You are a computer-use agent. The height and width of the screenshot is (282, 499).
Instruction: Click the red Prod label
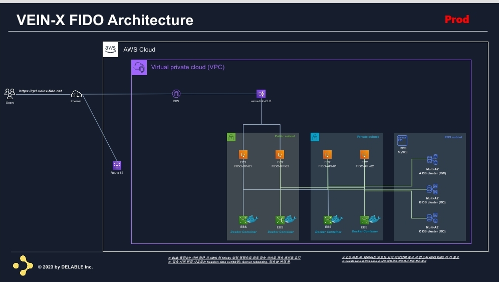point(457,20)
